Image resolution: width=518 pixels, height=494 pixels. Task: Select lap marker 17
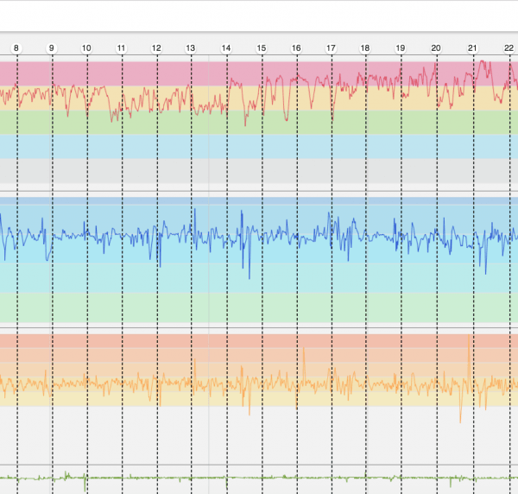pyautogui.click(x=330, y=48)
